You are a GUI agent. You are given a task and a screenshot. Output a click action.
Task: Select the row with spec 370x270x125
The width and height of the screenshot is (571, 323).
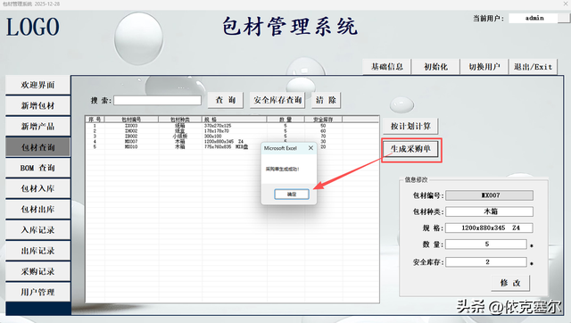point(232,126)
